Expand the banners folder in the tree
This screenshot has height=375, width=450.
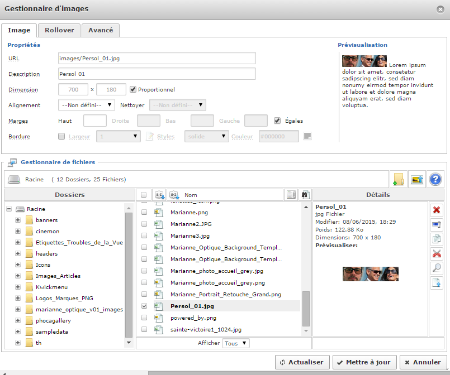click(x=18, y=220)
